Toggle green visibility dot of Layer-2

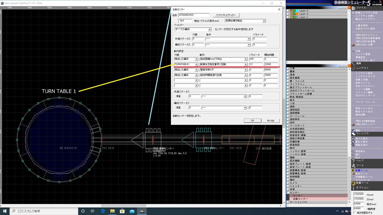point(294,14)
